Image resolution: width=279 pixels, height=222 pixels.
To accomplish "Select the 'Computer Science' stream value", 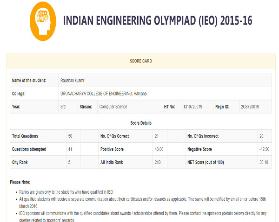I will pyautogui.click(x=113, y=107).
